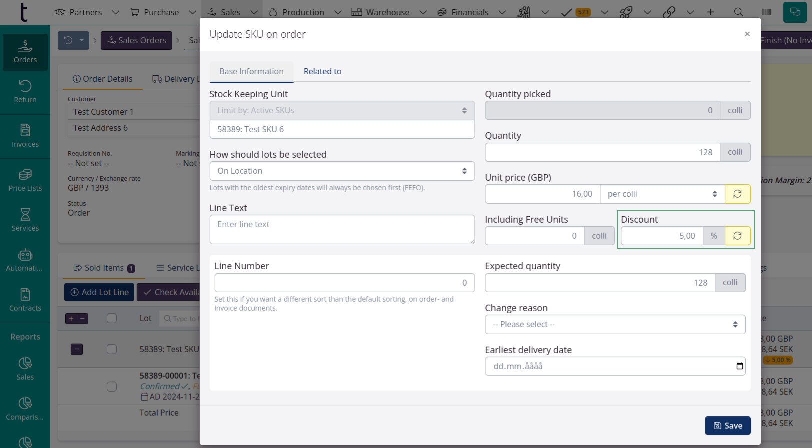The height and width of the screenshot is (448, 812).
Task: Check the box for 58389 Test SKU row
Action: 112,349
